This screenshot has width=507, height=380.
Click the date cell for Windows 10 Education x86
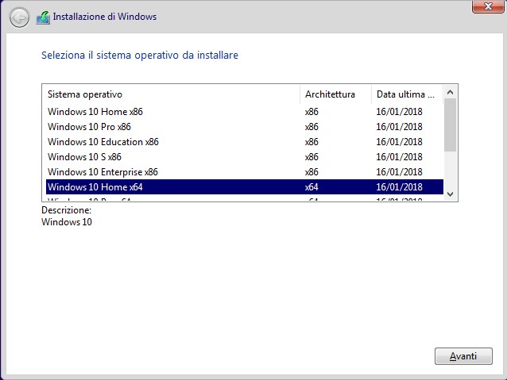coord(400,142)
